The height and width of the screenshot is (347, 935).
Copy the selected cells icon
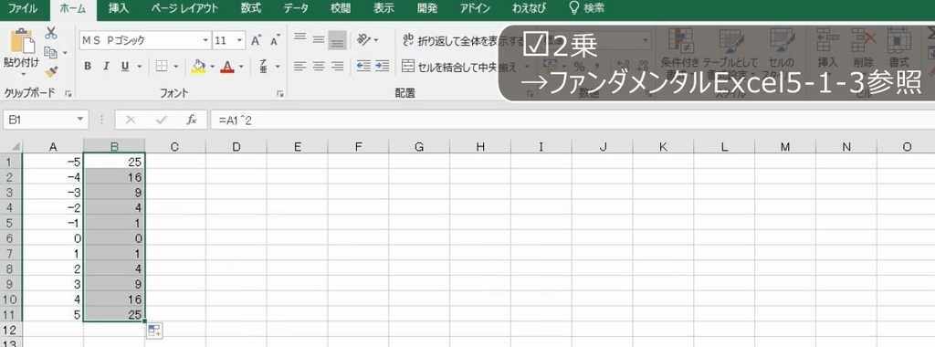pos(51,52)
